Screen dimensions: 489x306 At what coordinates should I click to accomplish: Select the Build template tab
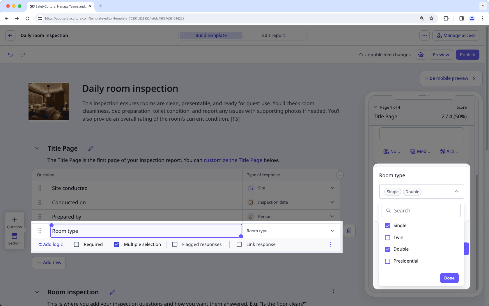point(211,36)
